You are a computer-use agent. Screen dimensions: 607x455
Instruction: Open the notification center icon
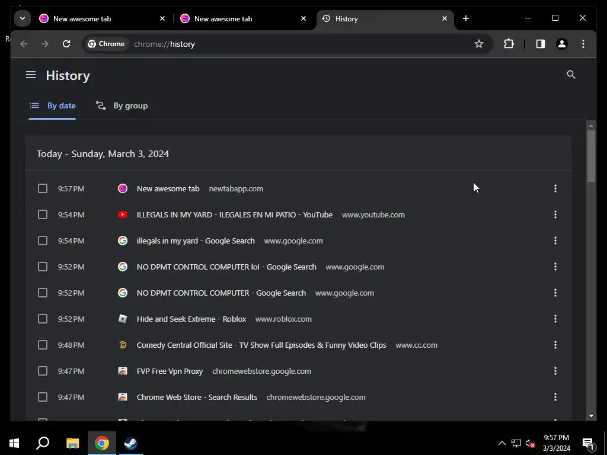coord(589,444)
